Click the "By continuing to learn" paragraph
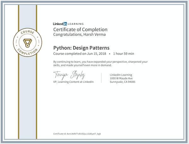The height and width of the screenshot is (144, 189). (x=100, y=63)
